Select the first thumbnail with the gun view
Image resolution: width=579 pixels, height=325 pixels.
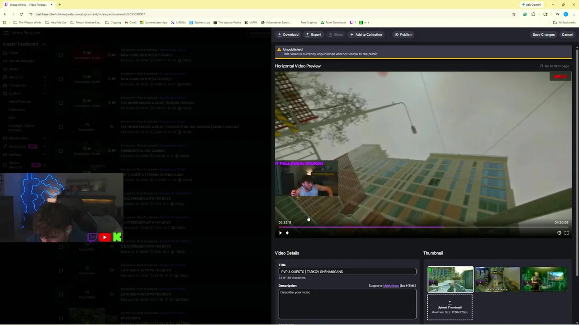click(x=451, y=279)
